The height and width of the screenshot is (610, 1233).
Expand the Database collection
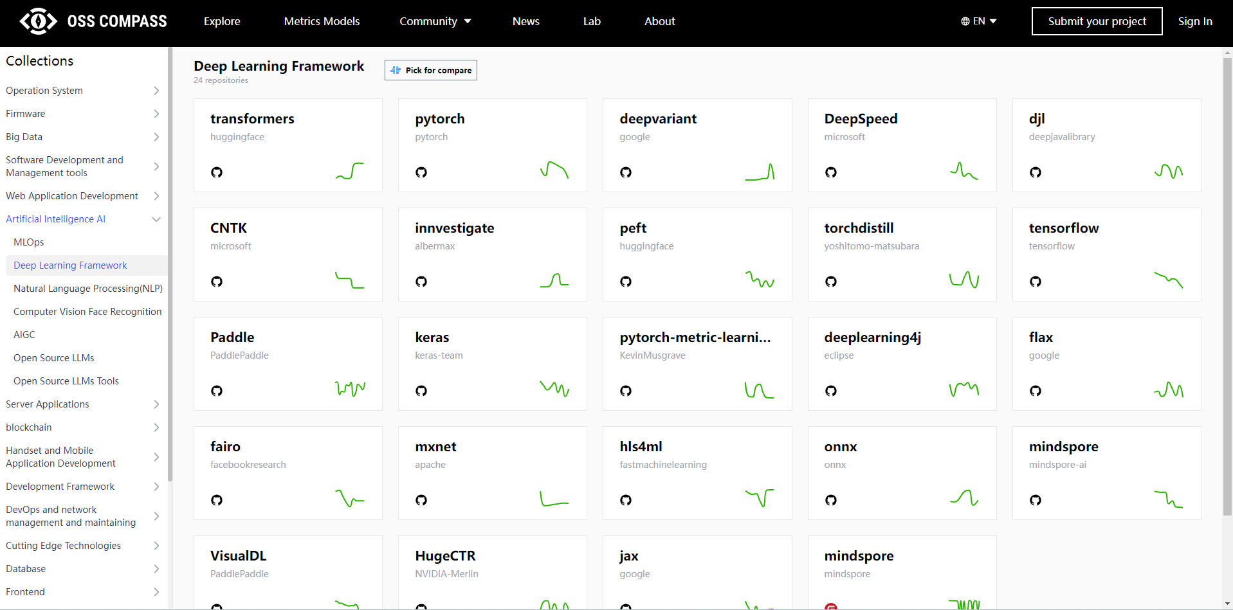(82, 569)
